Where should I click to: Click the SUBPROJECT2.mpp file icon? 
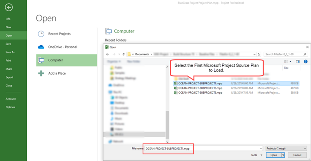pyautogui.click(x=176, y=88)
